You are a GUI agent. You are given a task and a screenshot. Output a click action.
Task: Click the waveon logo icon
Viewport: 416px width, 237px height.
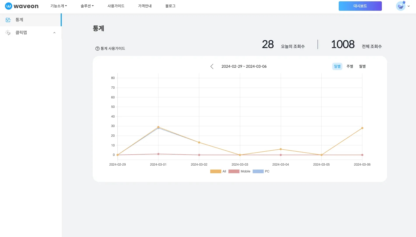tap(8, 6)
